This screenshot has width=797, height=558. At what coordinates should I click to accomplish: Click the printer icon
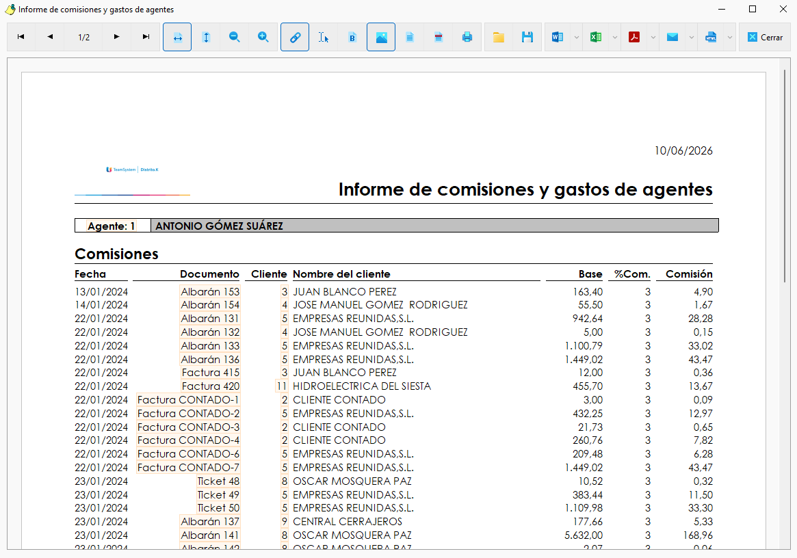[x=467, y=37]
